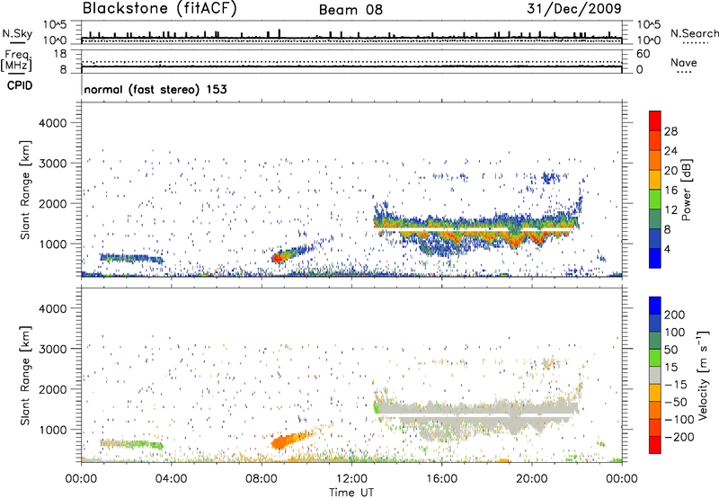
Task: Click the 20:00 time tick label
Action: pyautogui.click(x=532, y=479)
